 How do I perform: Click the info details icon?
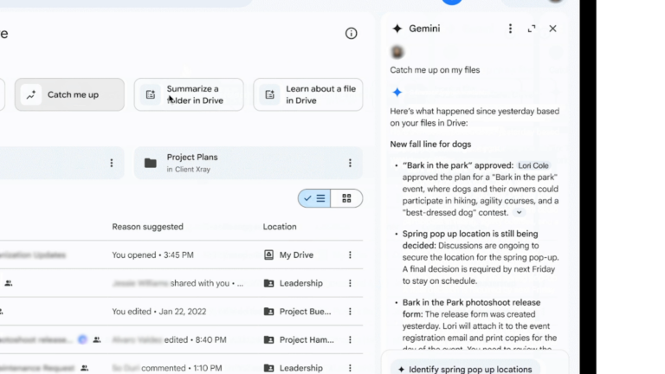tap(351, 34)
